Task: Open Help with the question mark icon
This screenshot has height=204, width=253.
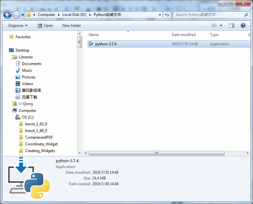Action: click(243, 25)
